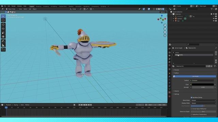Viewport: 218px width, 122px height.
Task: Open the Object Mode dropdown
Action: 12,9
